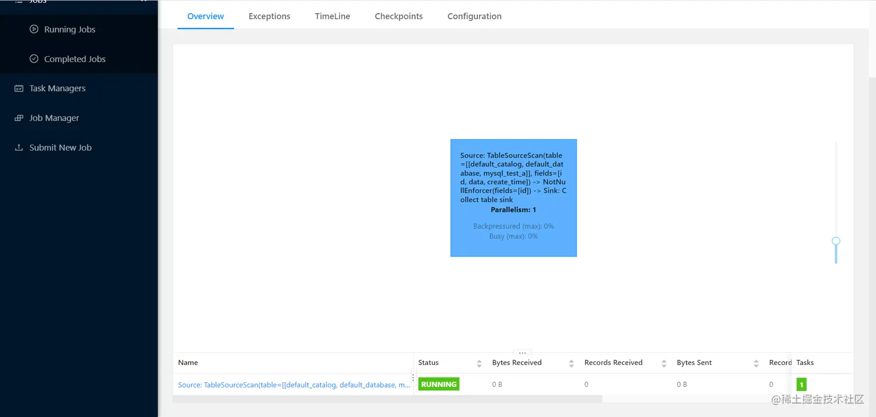Click the graph zoom slider handle
Viewport: 876px width, 417px height.
pyautogui.click(x=836, y=241)
